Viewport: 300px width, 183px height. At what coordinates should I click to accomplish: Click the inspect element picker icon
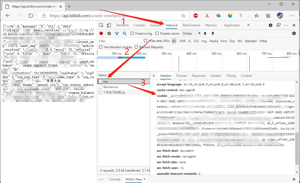(x=101, y=25)
